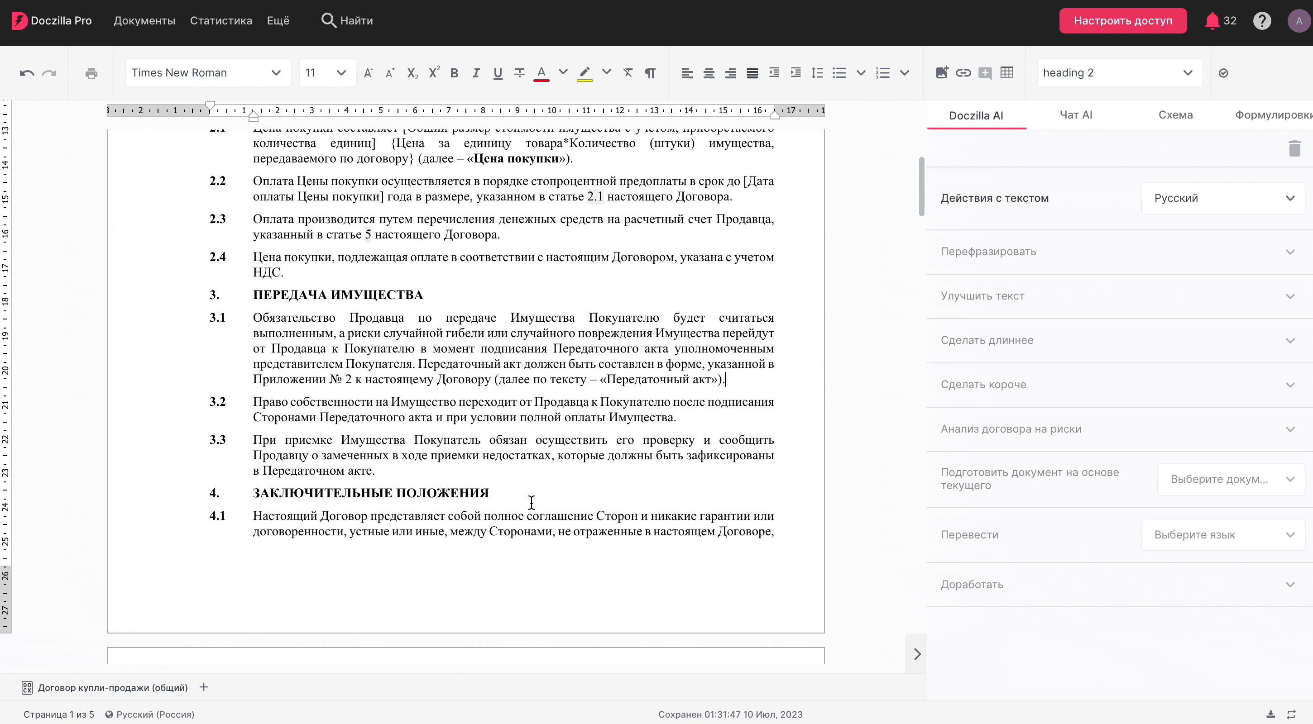1313x724 pixels.
Task: Switch to Doczilla AI tab
Action: tap(976, 116)
